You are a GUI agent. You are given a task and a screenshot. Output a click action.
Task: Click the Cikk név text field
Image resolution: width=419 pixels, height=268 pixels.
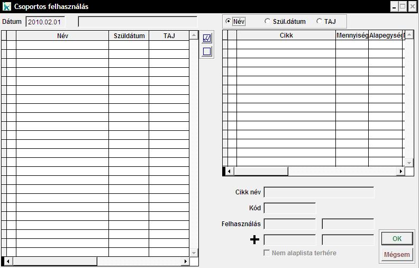(318, 192)
